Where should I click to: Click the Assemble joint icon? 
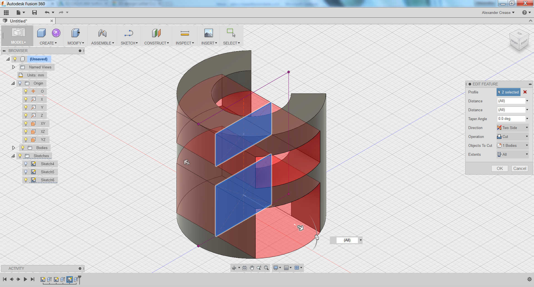102,33
